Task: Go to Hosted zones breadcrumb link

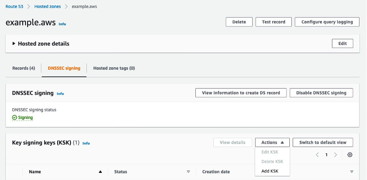Action: pos(48,7)
